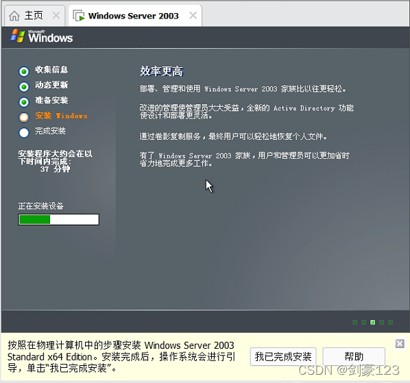Select the 动态更新 step indicator
Viewport: 410px width, 383px height.
pos(24,86)
